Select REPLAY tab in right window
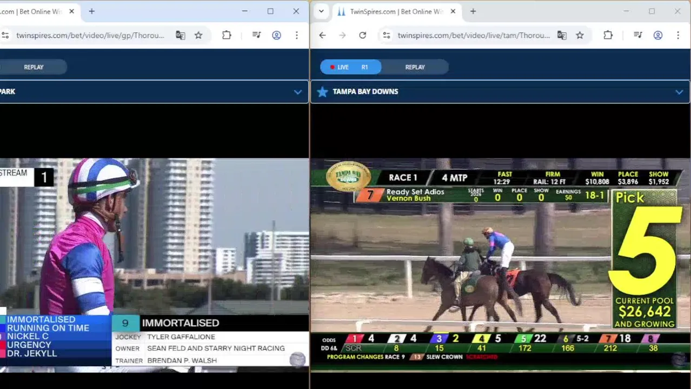Screen dimensions: 691x389 (x=415, y=67)
